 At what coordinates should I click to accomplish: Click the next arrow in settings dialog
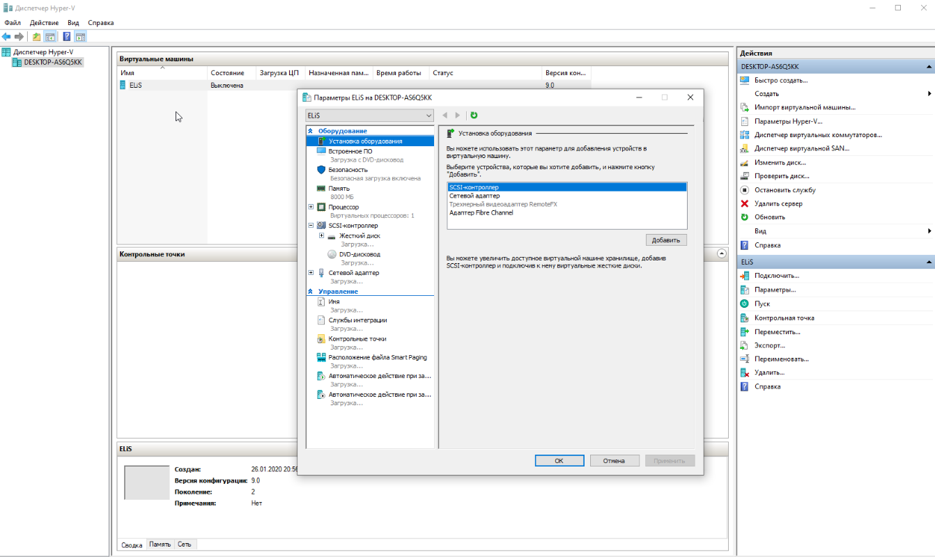pos(458,115)
